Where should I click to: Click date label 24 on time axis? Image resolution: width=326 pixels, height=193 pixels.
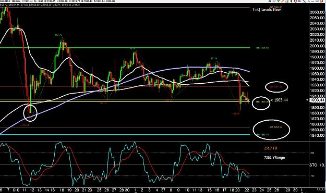[x=261, y=190]
